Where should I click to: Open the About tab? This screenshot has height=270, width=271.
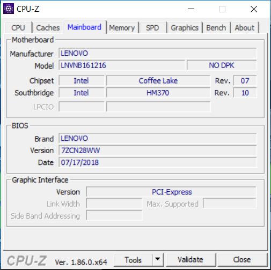[245, 28]
